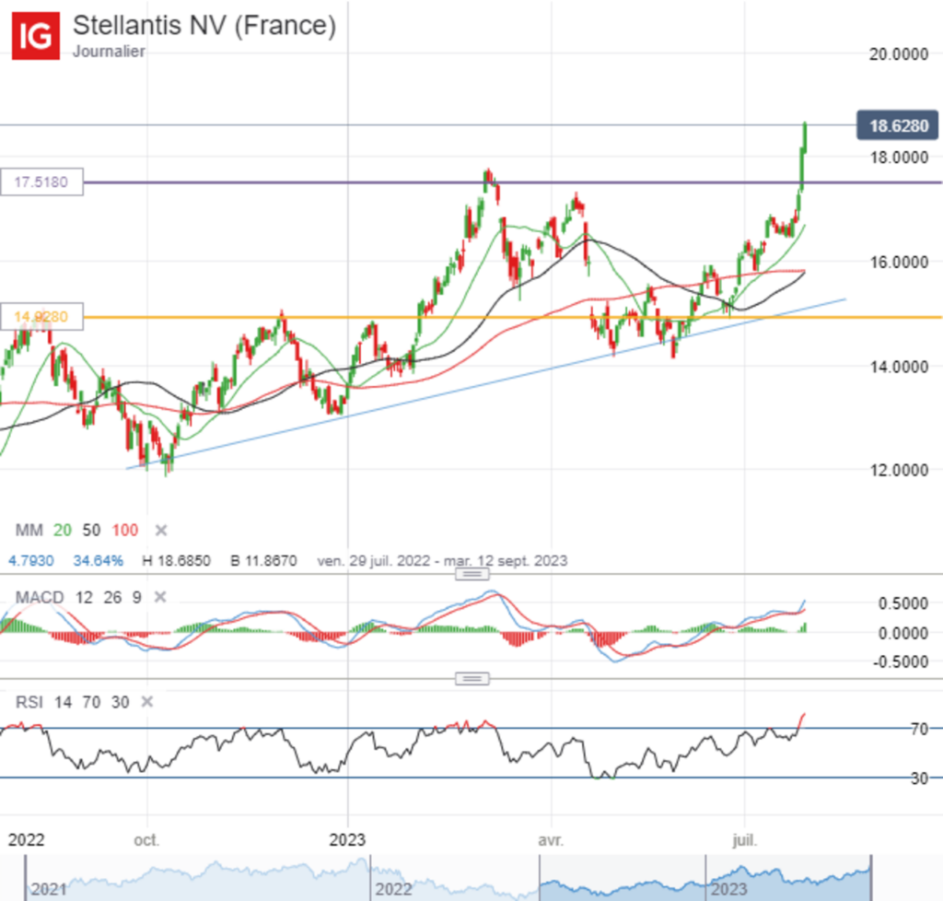This screenshot has width=943, height=901.
Task: Click the 18.6280 current price tag
Action: coord(897,126)
